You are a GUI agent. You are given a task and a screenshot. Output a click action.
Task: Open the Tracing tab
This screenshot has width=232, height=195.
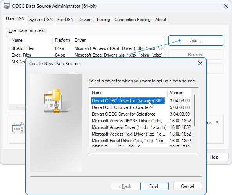click(103, 20)
